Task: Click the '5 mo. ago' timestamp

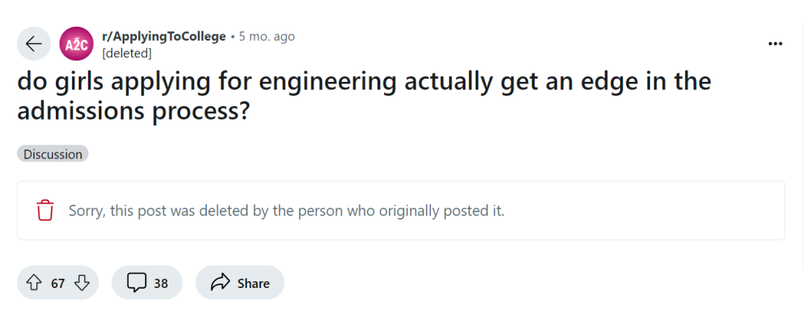Action: [267, 36]
